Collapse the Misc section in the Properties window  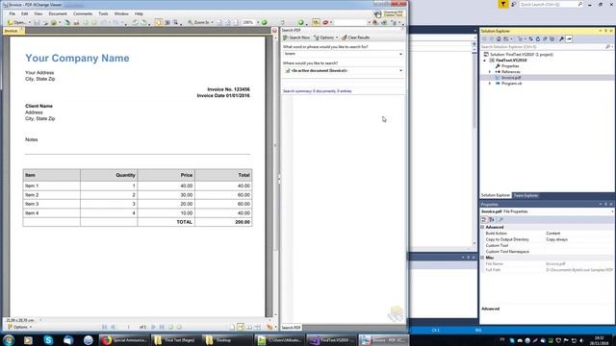pos(482,258)
